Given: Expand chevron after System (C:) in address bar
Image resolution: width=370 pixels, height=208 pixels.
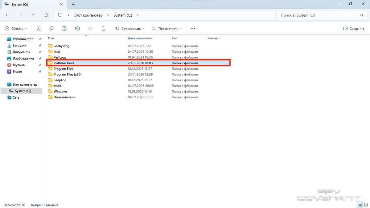Looking at the screenshot, I should (138, 15).
